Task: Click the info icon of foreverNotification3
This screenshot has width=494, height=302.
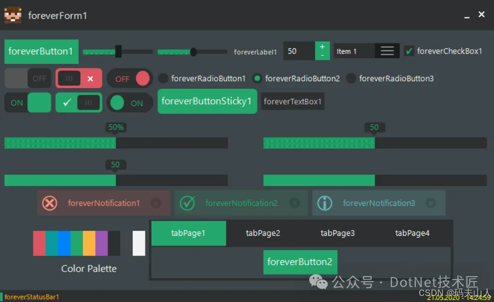Action: [325, 203]
